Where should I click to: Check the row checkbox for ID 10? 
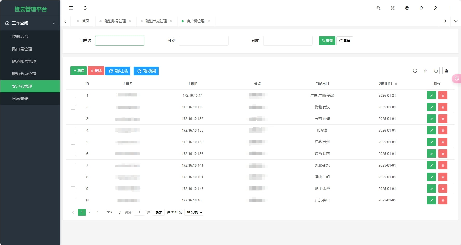pos(73,200)
